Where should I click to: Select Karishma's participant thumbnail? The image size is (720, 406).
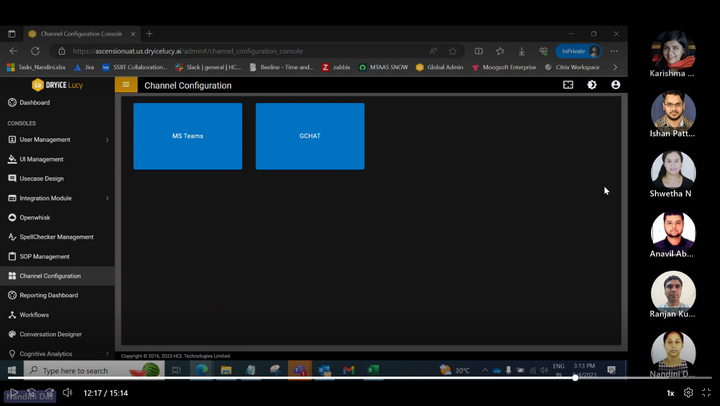click(673, 54)
